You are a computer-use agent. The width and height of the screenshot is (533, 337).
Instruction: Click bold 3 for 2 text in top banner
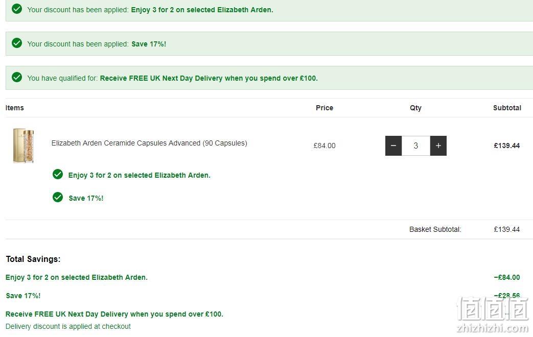[202, 10]
